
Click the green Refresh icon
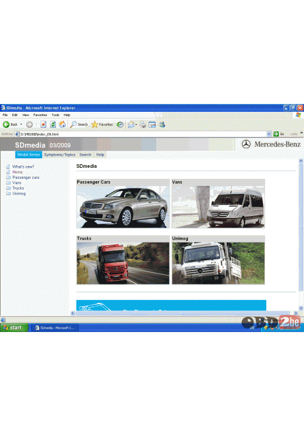(x=53, y=124)
